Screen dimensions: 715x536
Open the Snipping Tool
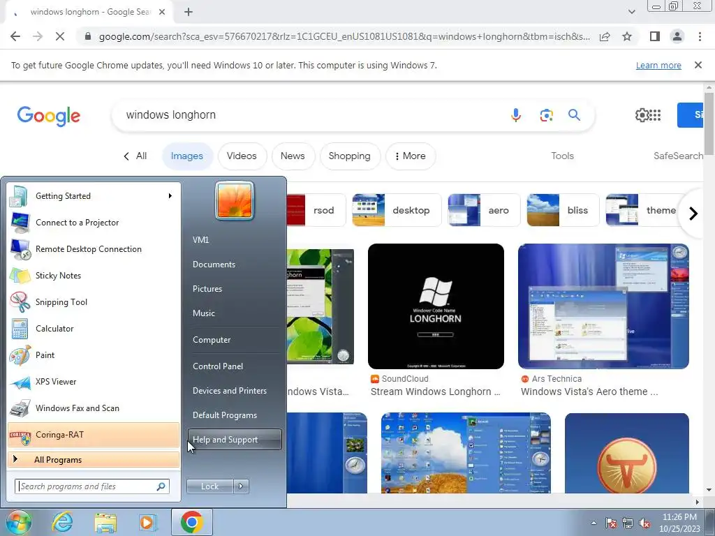point(94,301)
